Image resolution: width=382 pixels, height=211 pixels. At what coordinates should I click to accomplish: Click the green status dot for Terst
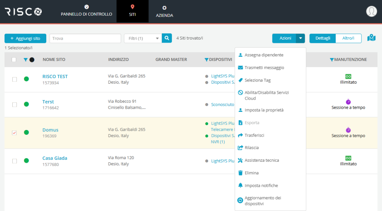pos(26,104)
